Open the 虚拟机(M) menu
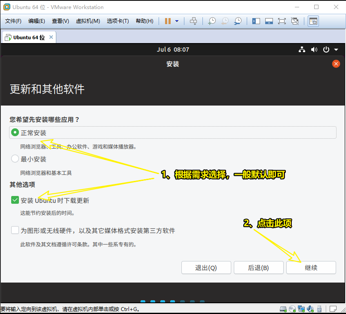This screenshot has height=314, width=346. point(88,21)
